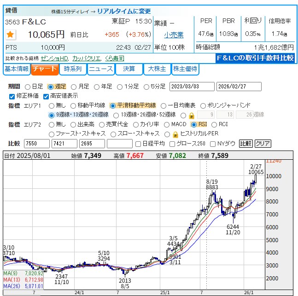The image size is (298, 296).
Task: Click the orange star favorite icon
Action: tap(10, 35)
